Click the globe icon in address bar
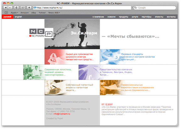This screenshot has height=131, width=182. point(35,8)
